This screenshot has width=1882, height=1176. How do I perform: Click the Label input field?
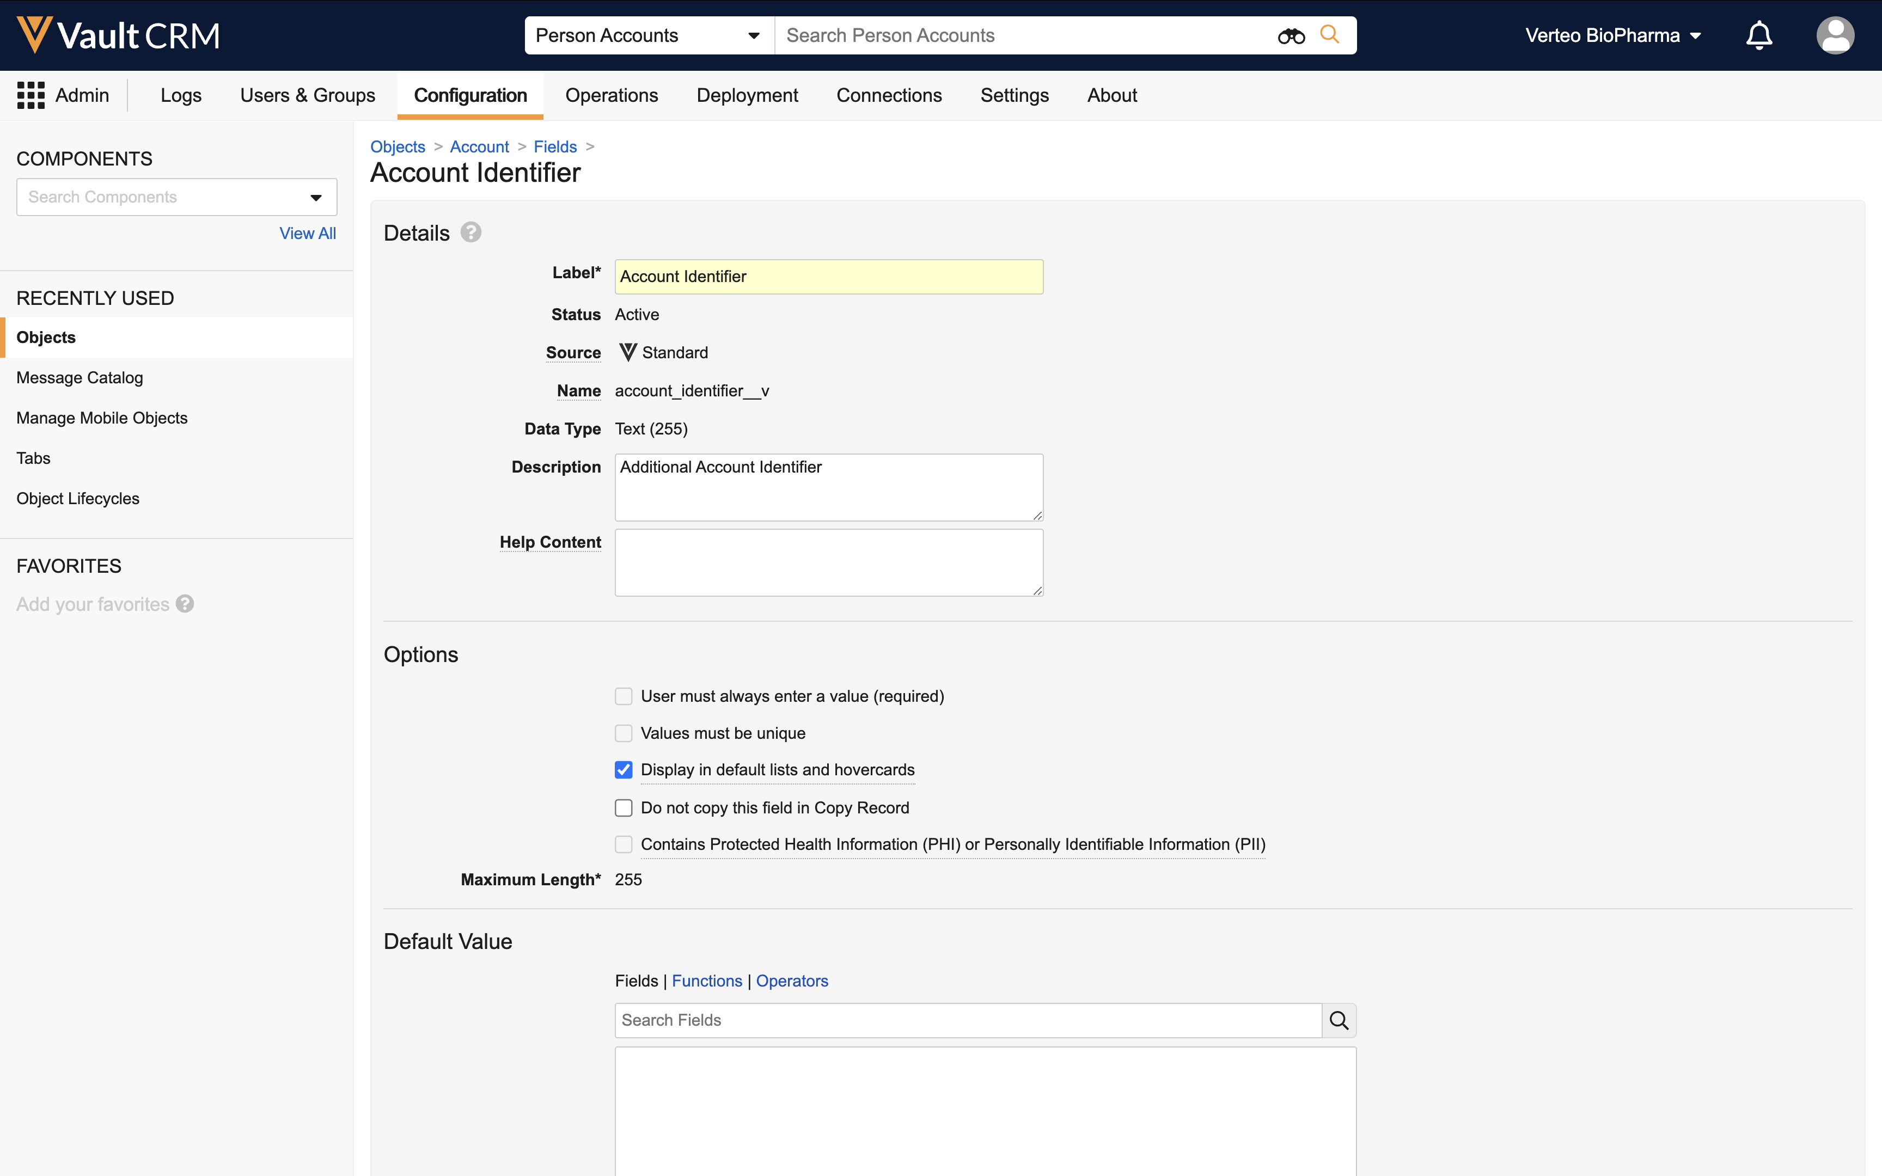pyautogui.click(x=829, y=277)
